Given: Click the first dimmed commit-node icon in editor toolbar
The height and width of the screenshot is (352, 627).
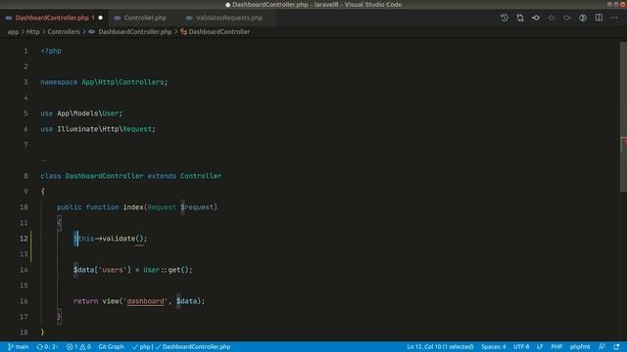Looking at the screenshot, I should click(x=552, y=18).
